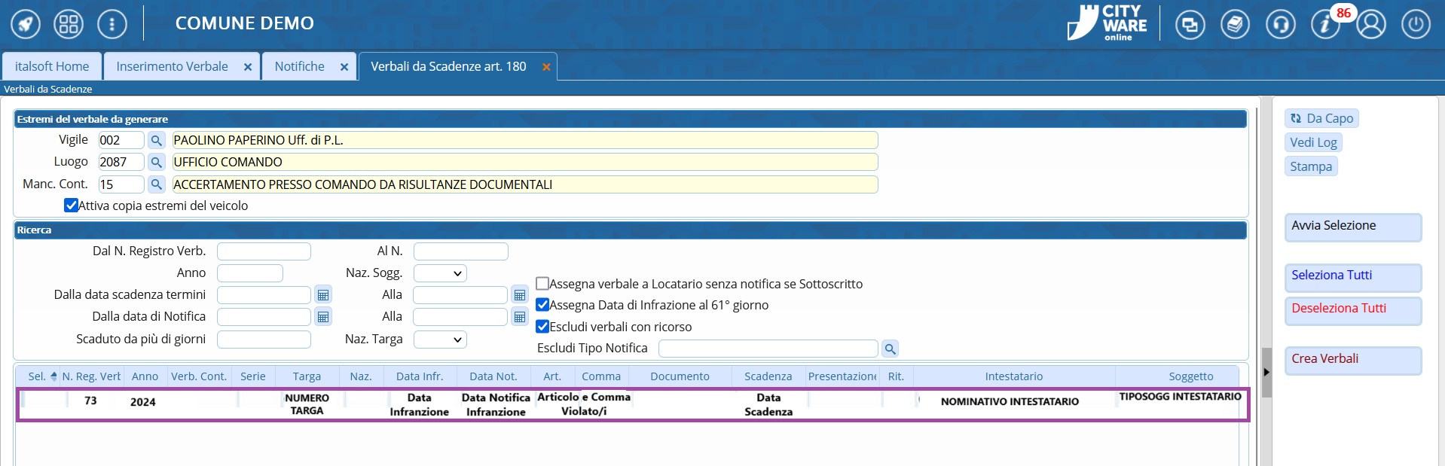Click the rocket launch icon in header
Image resolution: width=1445 pixels, height=466 pixels.
click(25, 24)
